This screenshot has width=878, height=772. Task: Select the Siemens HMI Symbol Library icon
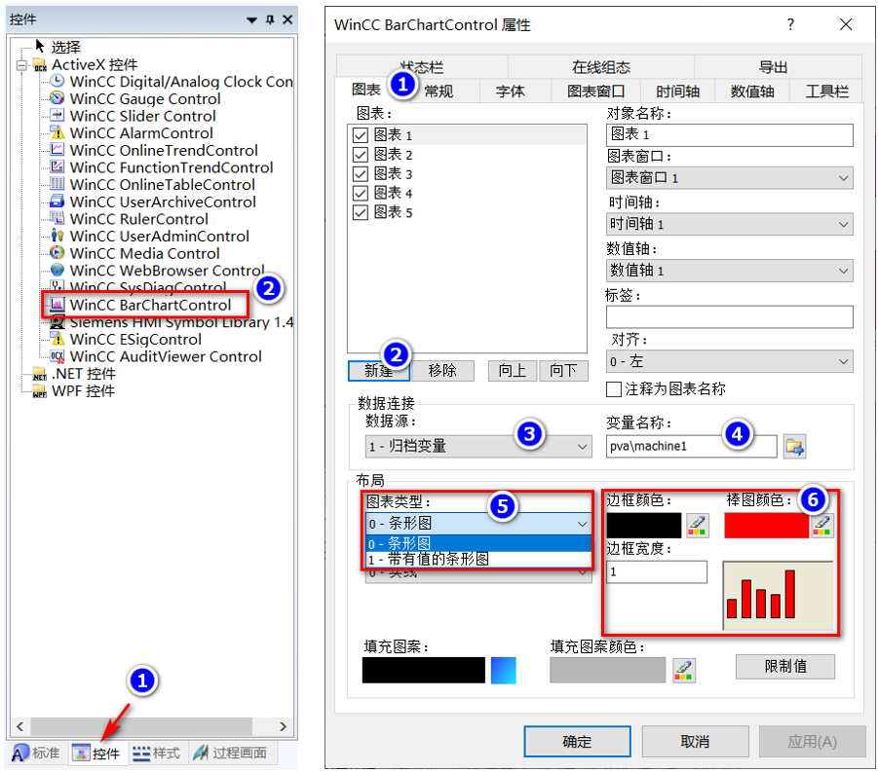pos(57,322)
